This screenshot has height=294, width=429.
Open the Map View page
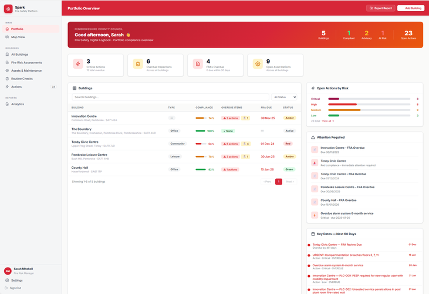pos(18,37)
